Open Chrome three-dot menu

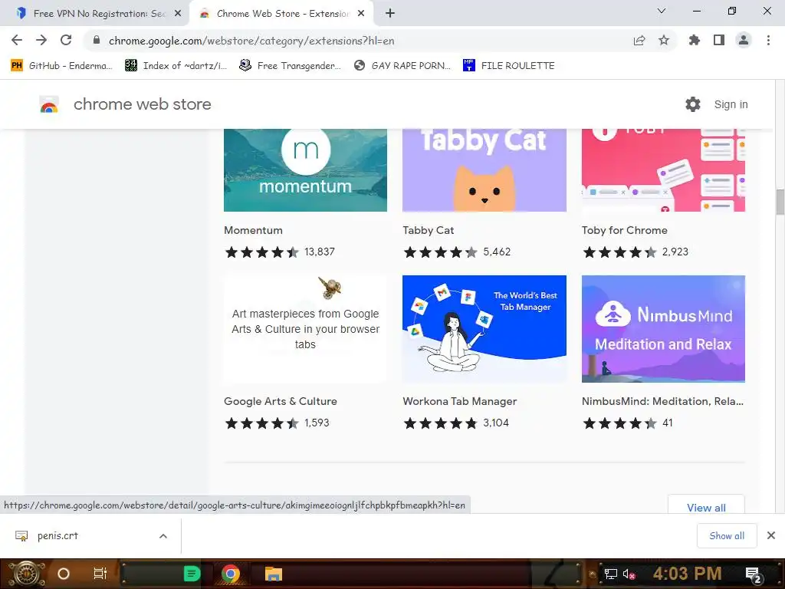point(768,40)
